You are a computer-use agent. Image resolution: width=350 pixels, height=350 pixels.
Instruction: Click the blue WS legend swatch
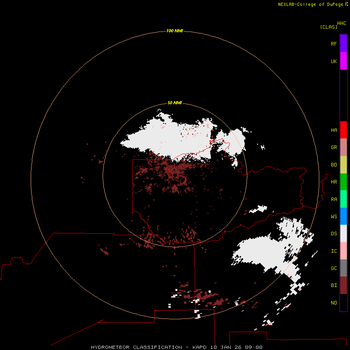[343, 216]
